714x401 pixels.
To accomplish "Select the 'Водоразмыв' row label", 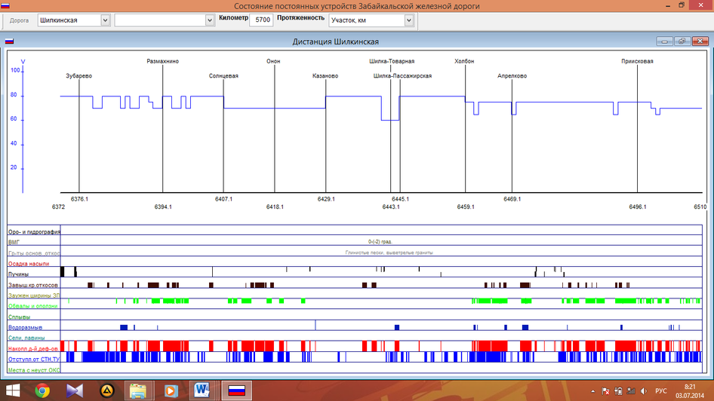I will coord(25,328).
